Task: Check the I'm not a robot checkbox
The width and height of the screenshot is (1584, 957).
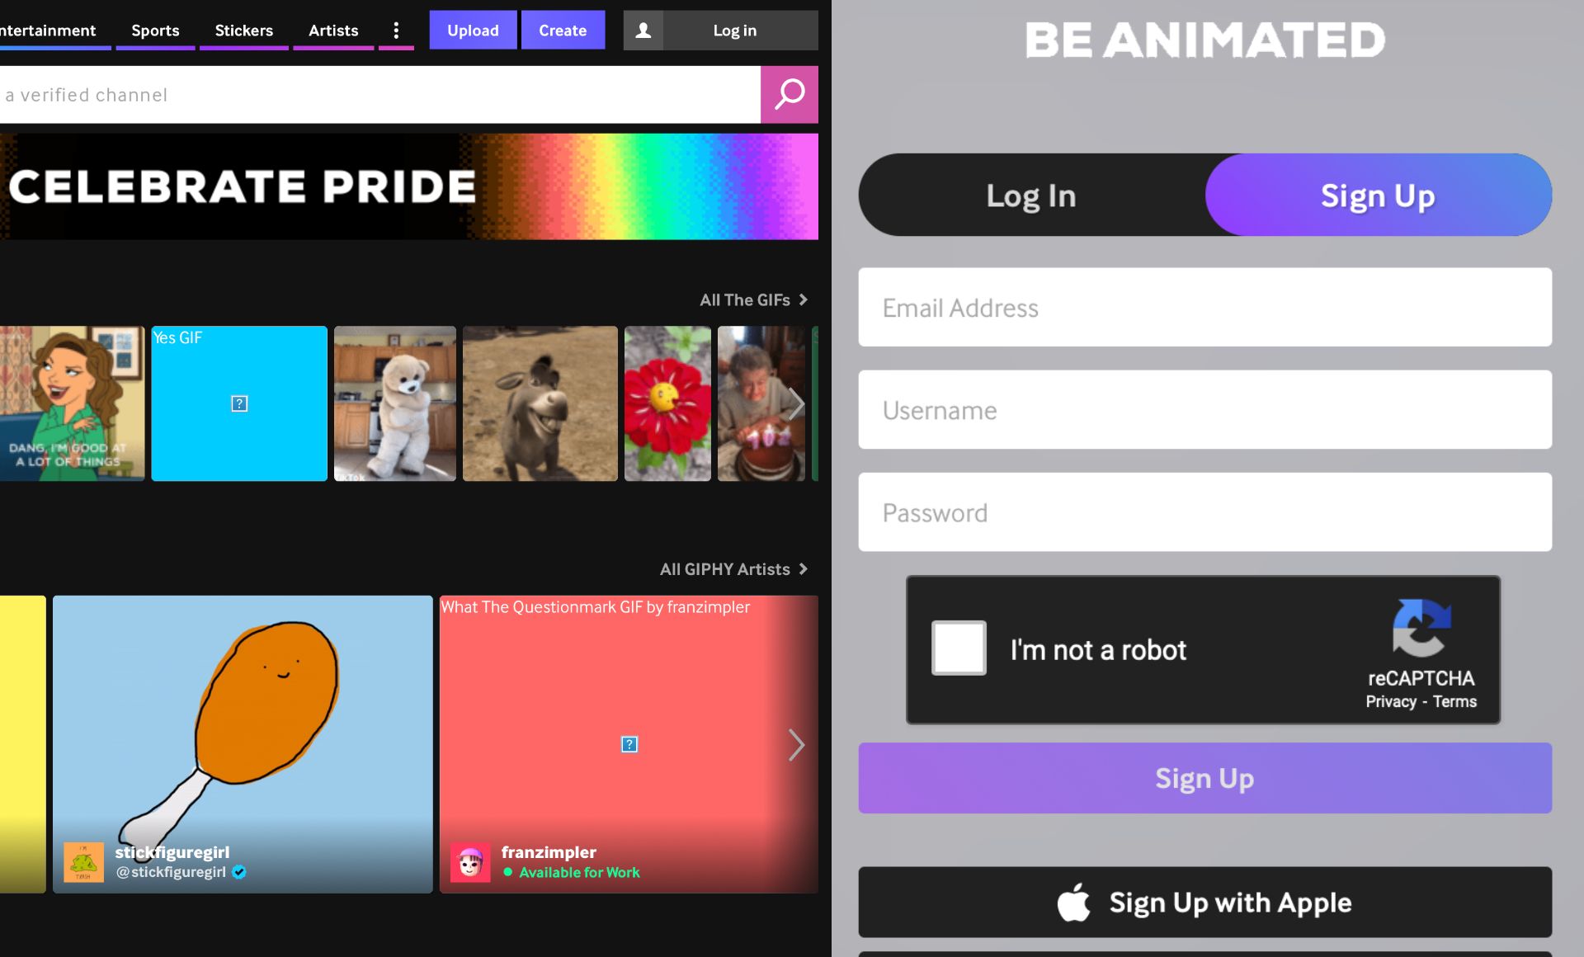Action: (959, 648)
